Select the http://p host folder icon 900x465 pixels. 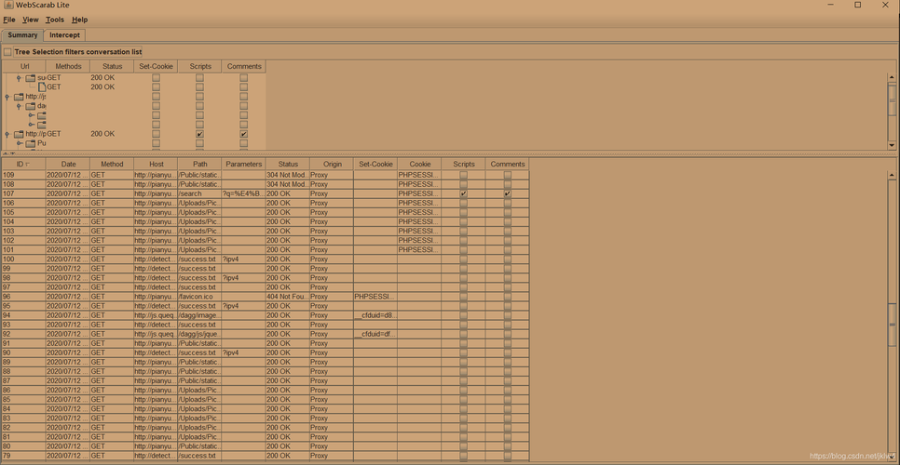pos(19,134)
